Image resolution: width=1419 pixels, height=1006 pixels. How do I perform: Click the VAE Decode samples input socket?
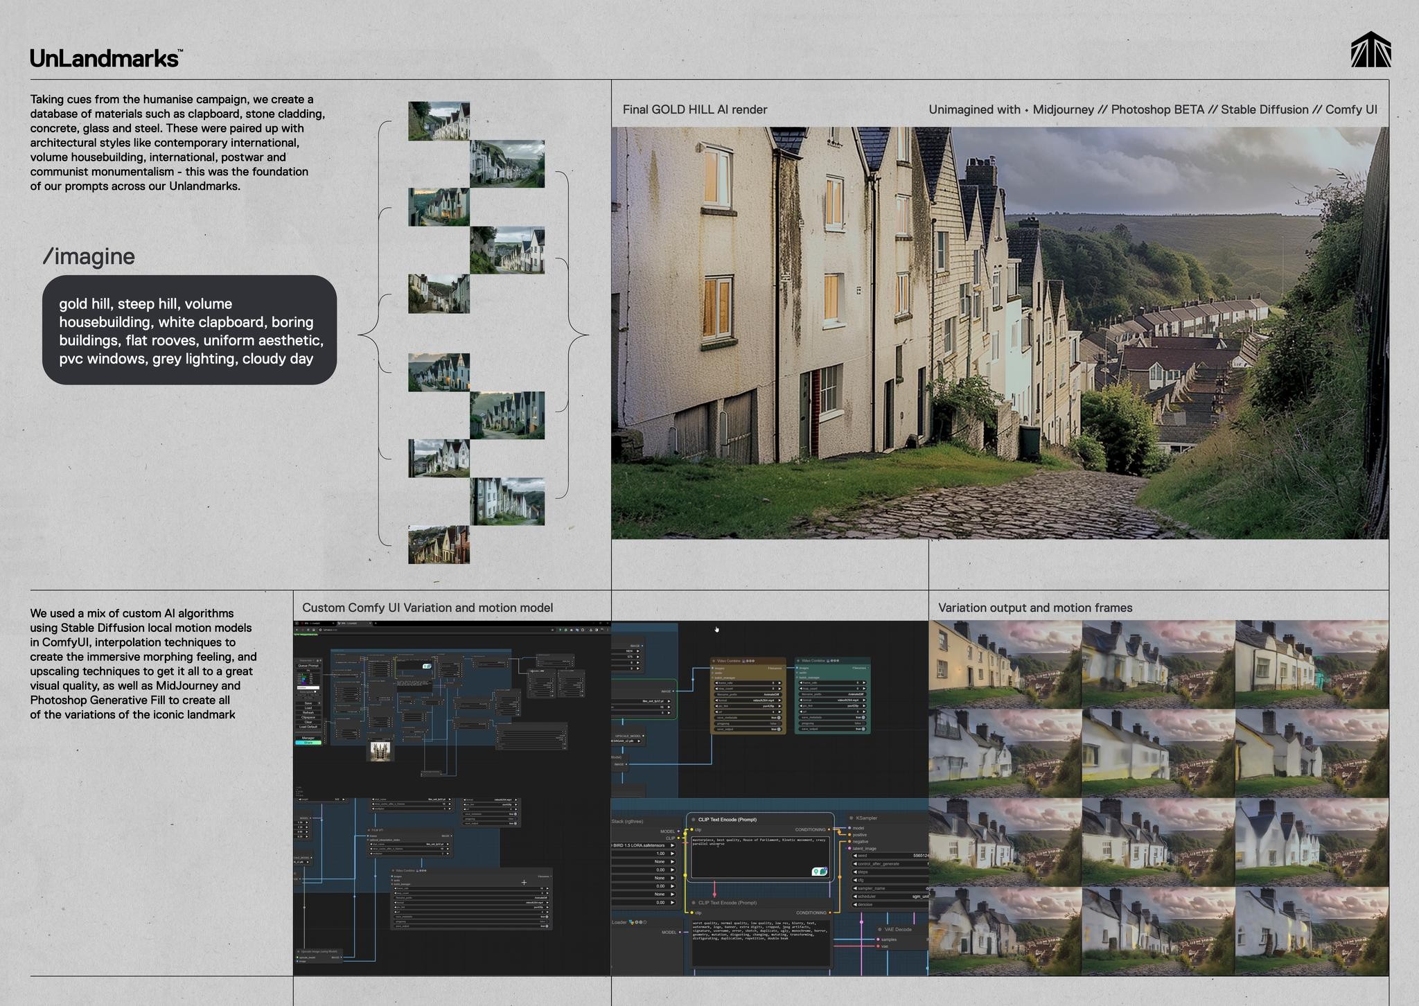[878, 939]
